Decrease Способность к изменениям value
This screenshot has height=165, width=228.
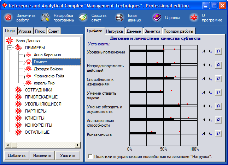click(203, 79)
